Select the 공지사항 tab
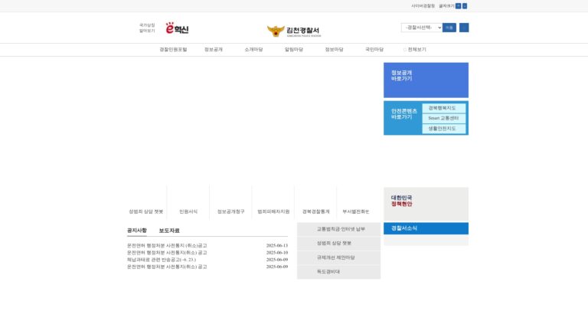This screenshot has height=331, width=588. tap(137, 231)
